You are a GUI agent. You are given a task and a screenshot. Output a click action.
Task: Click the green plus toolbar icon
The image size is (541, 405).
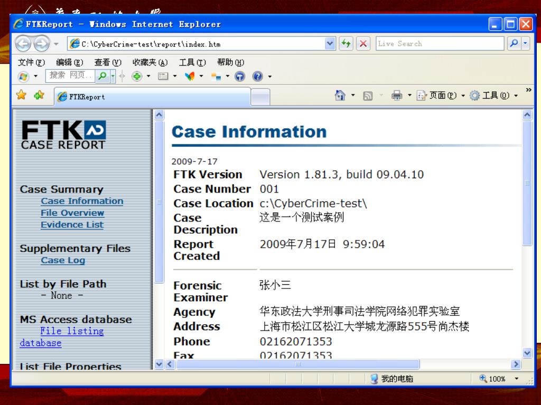coord(137,76)
